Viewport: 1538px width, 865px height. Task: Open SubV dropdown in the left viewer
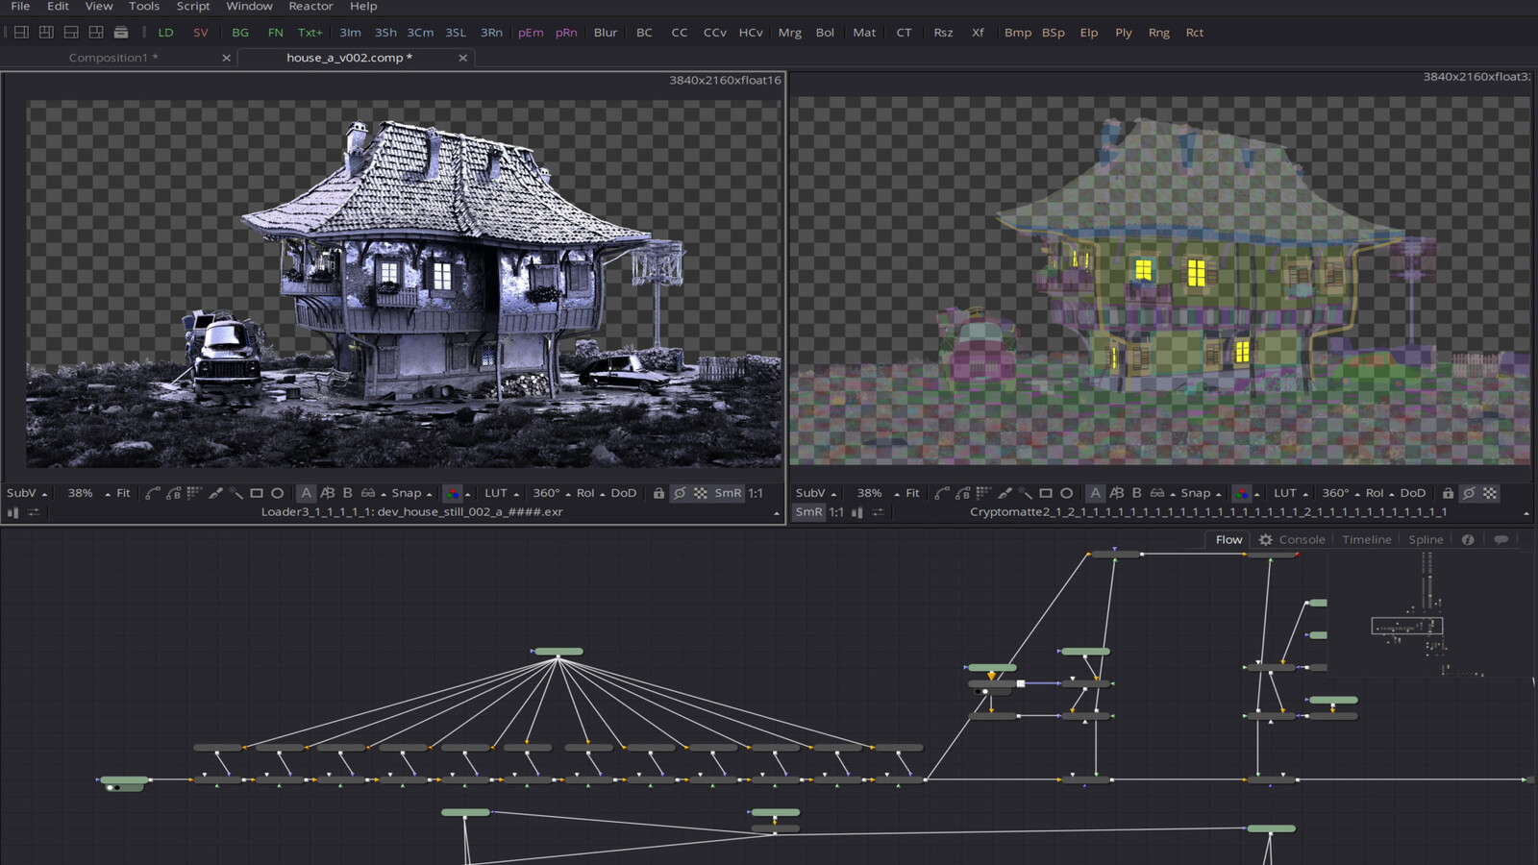point(26,492)
